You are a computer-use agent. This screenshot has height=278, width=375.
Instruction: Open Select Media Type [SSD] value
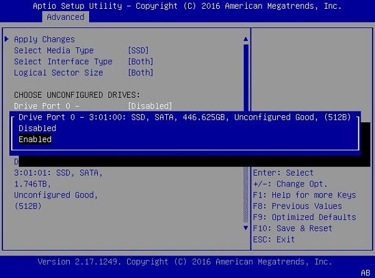coord(138,50)
